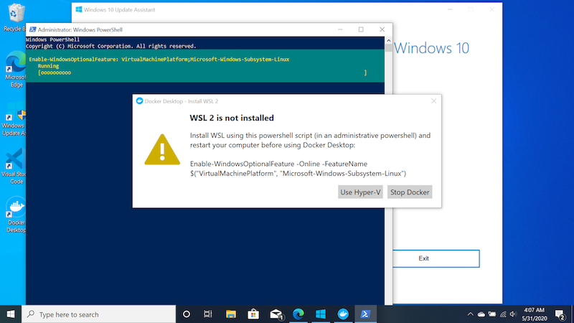The height and width of the screenshot is (323, 574).
Task: Select Windows Update Assistant desktop shortcut
Action: 14,118
